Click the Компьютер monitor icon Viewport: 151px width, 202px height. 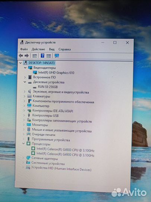(x=29, y=106)
